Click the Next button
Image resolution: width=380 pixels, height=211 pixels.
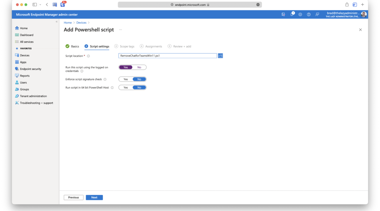click(94, 197)
